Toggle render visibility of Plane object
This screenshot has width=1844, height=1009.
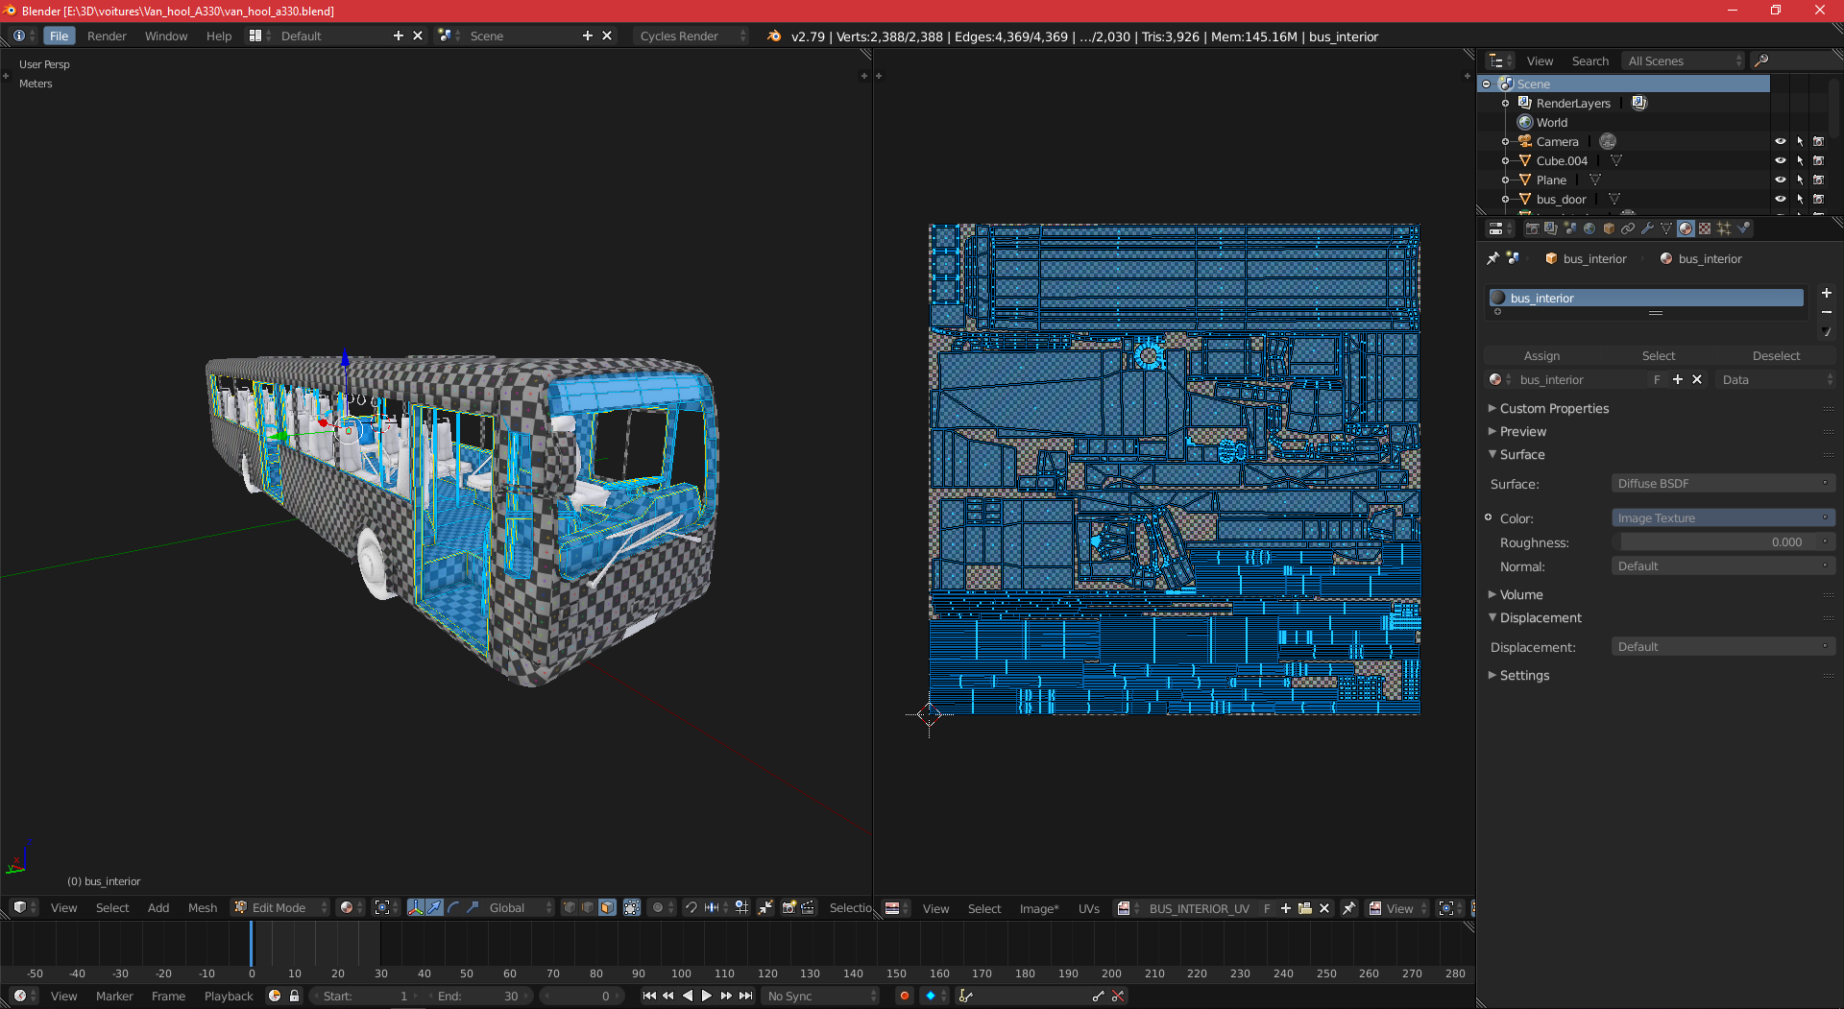click(x=1818, y=180)
